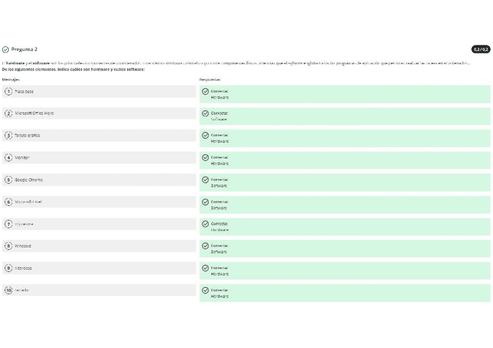Click the Pregunta 2 heading
Image resolution: width=493 pixels, height=348 pixels.
(x=24, y=49)
